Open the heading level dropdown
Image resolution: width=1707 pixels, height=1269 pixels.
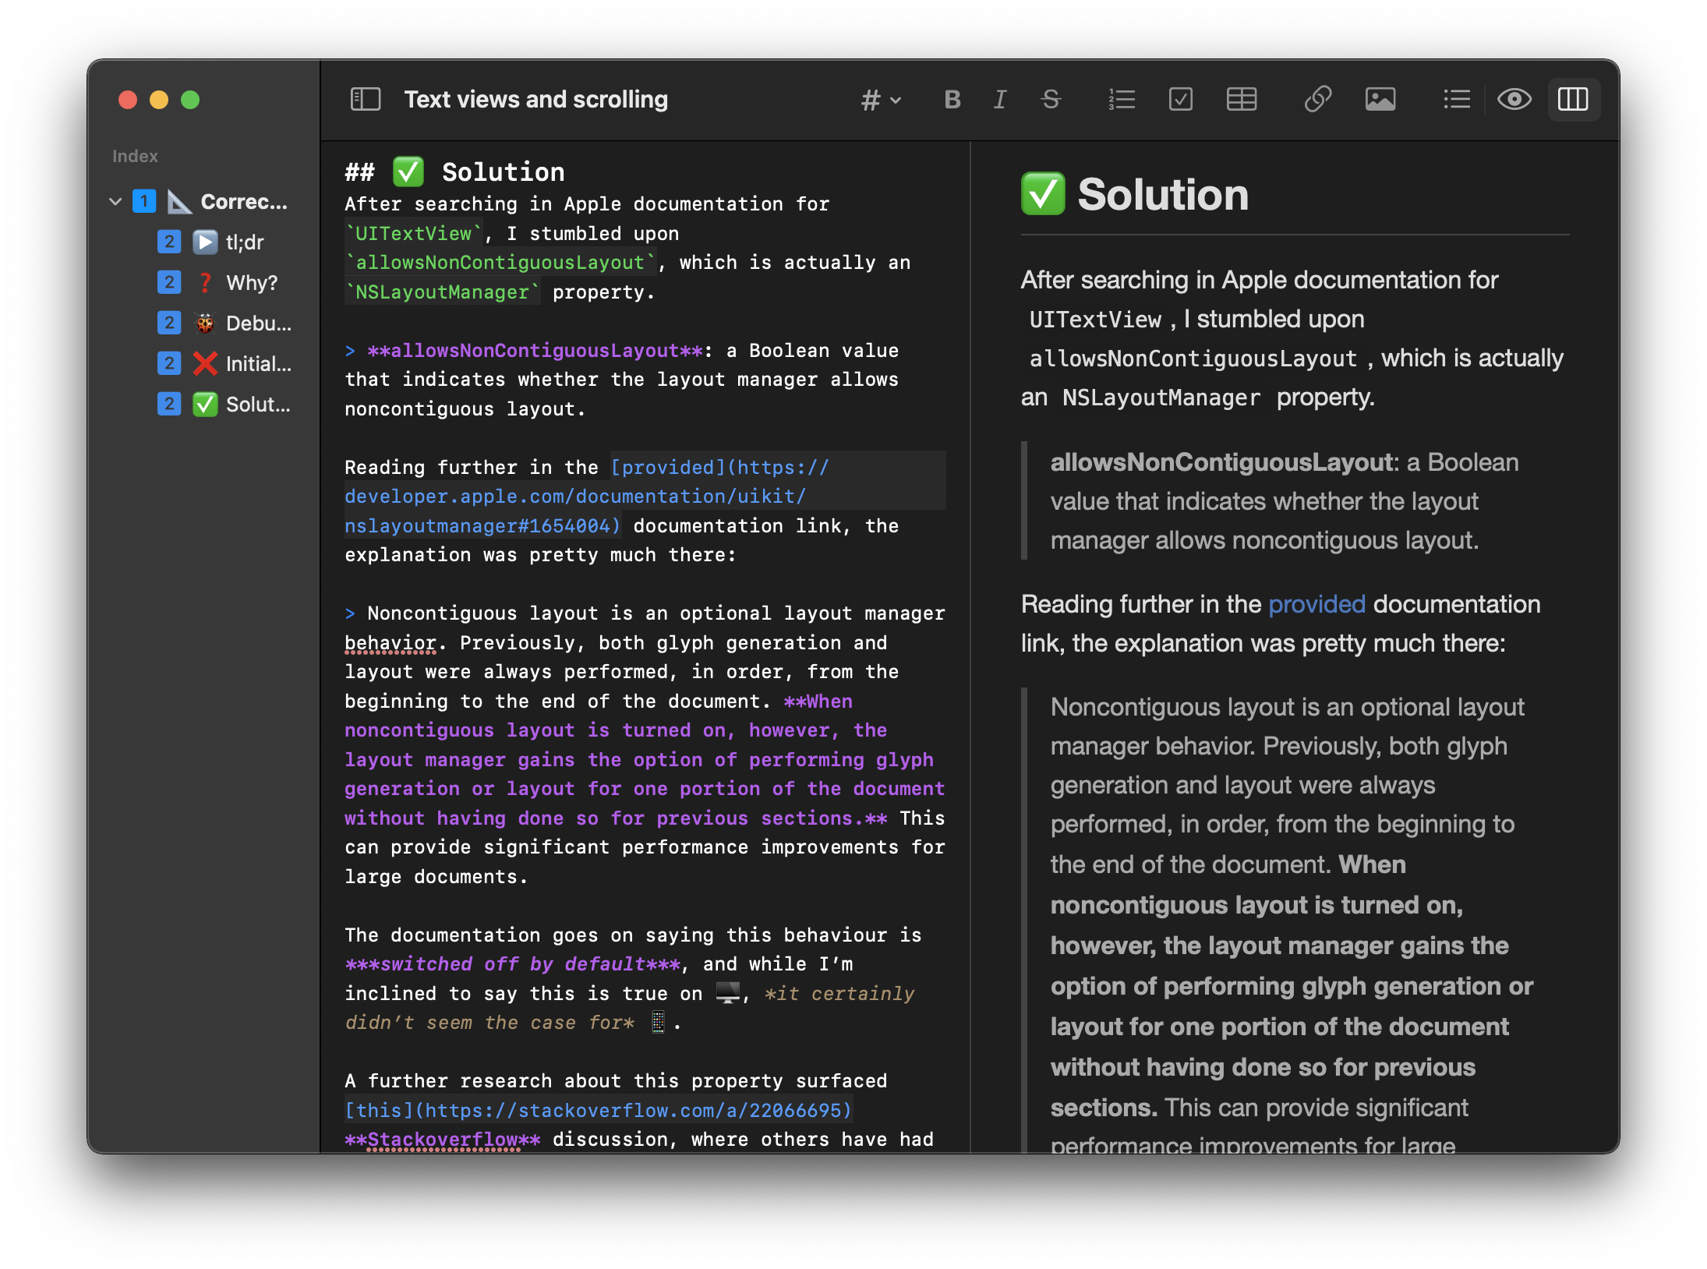881,100
